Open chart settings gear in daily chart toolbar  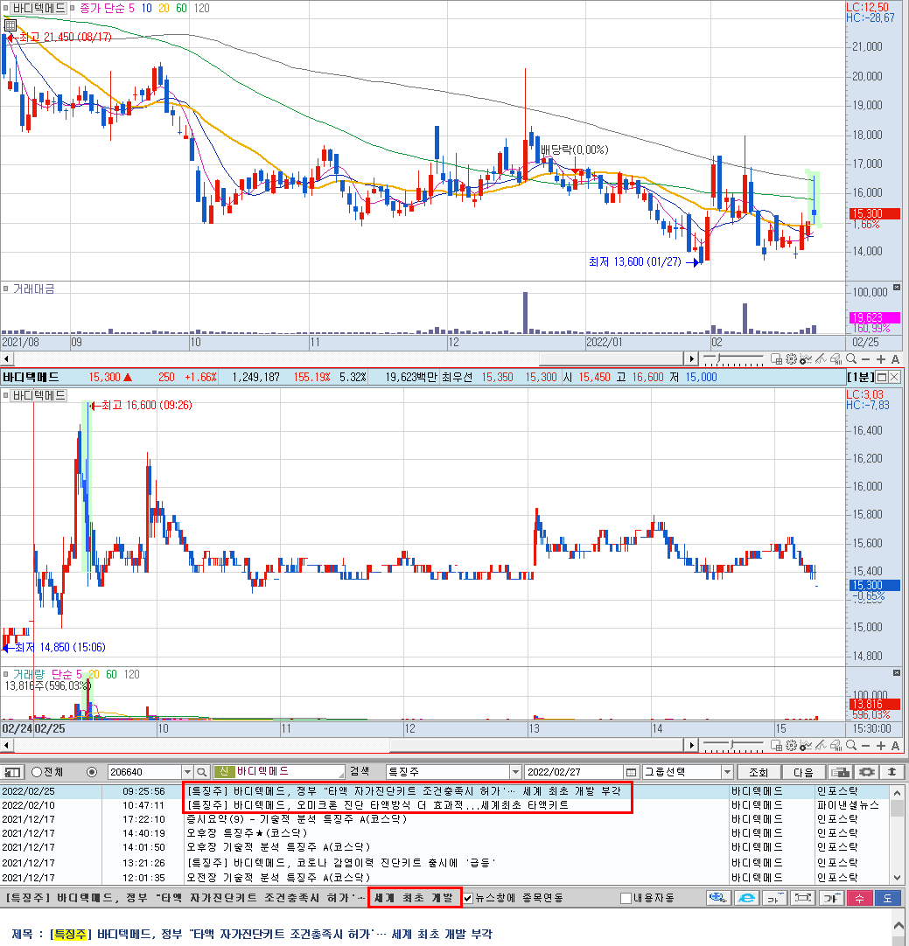(791, 359)
